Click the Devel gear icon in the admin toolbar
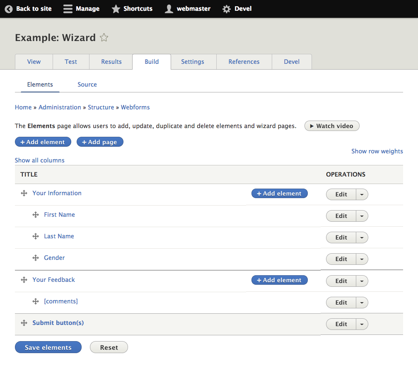The width and height of the screenshot is (418, 378). 226,8
